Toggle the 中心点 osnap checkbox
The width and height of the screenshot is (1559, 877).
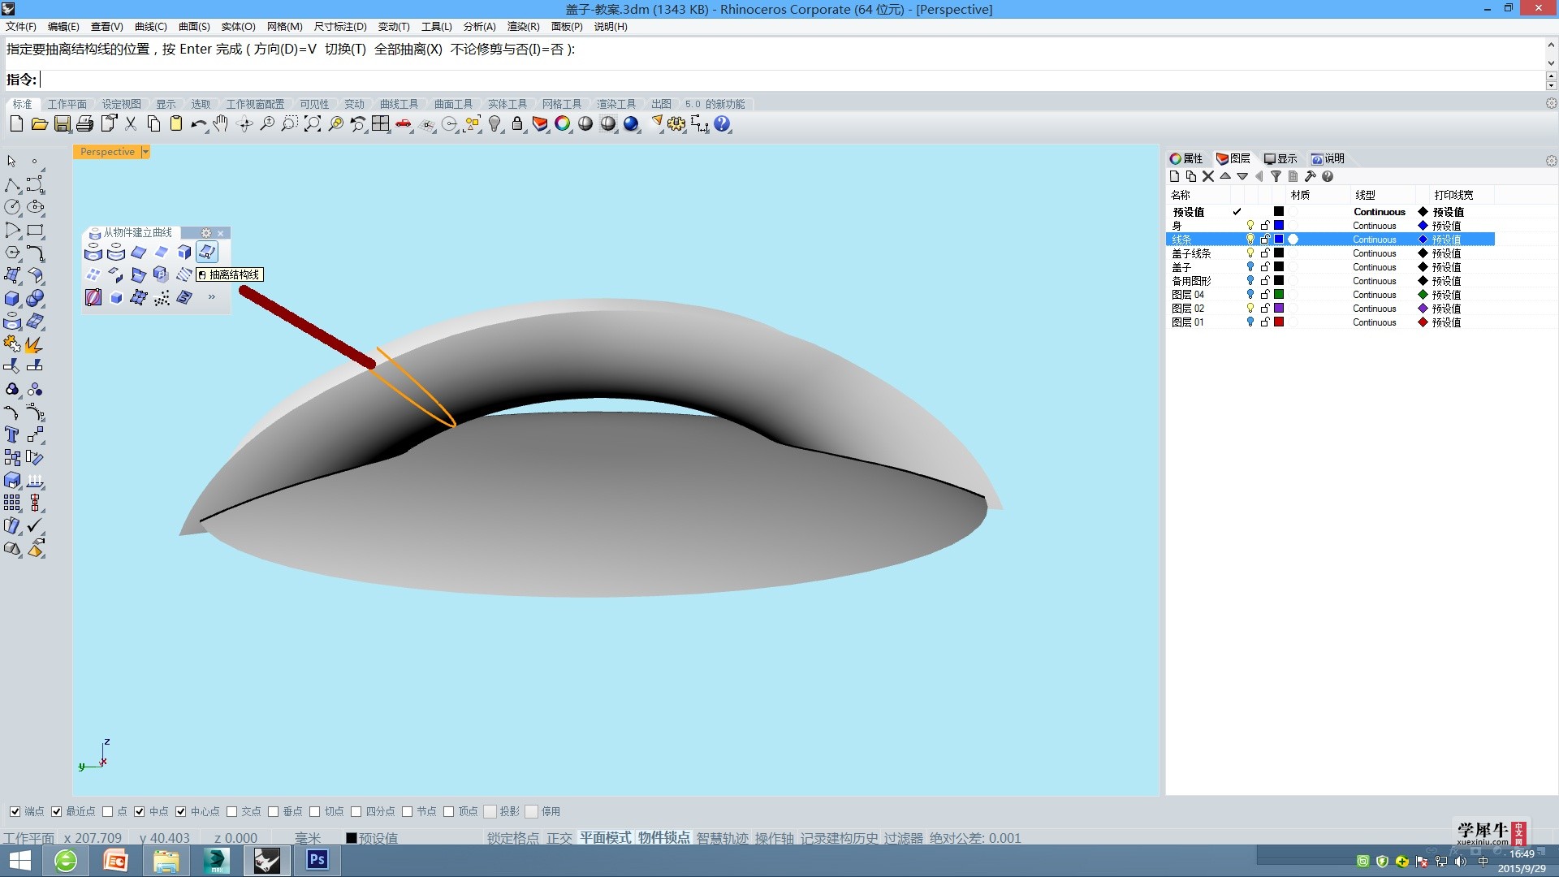point(181,811)
